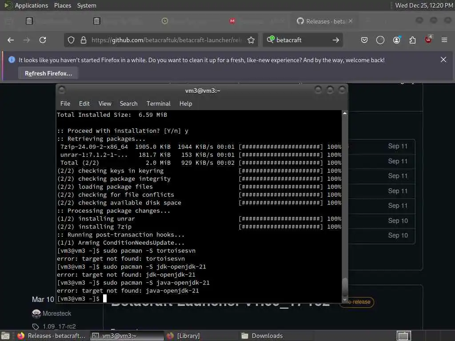Open the terminal View menu
Viewport: 455px width, 341px height.
tap(105, 103)
